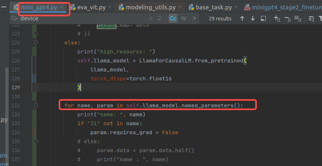The image size is (322, 166).
Task: Go to next occurrence arrow
Action: tap(253, 18)
